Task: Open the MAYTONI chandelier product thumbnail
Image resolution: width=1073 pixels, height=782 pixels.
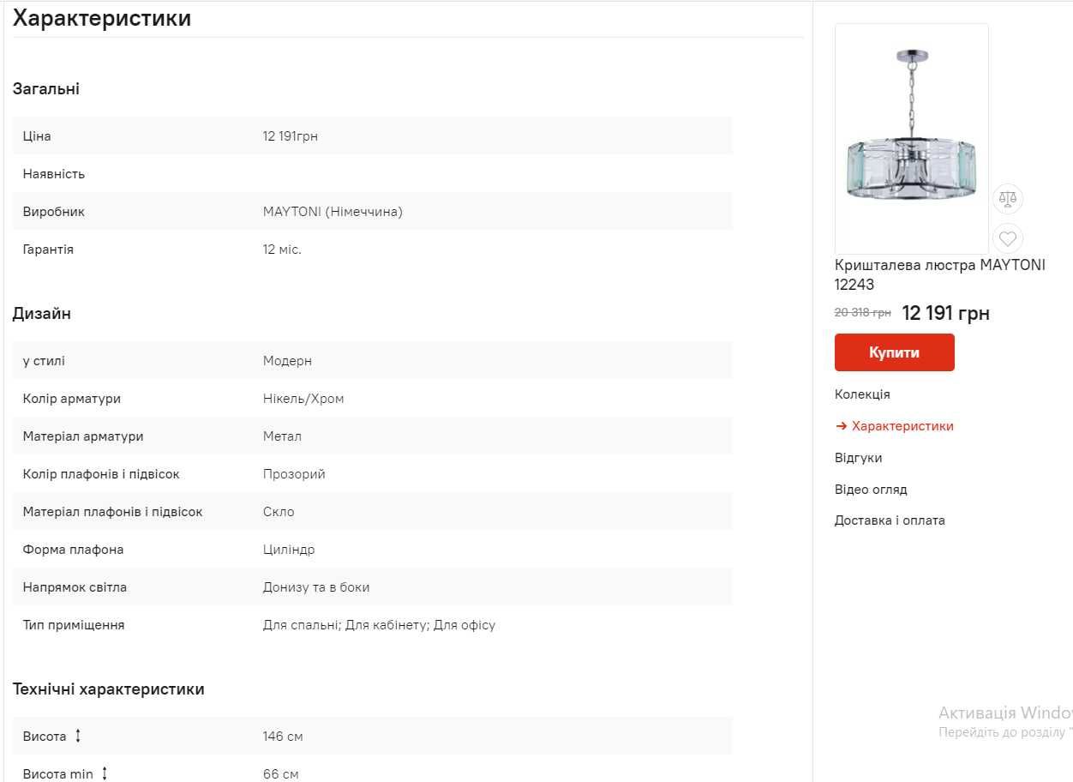Action: 912,139
